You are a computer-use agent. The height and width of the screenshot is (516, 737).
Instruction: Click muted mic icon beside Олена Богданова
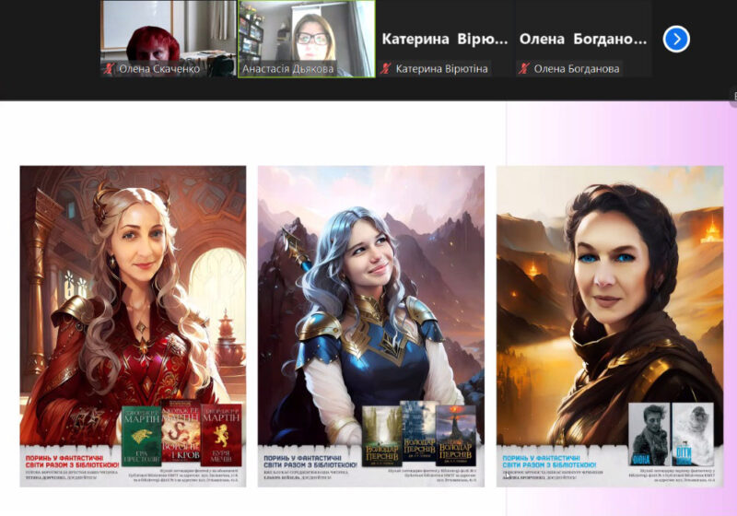coord(525,69)
